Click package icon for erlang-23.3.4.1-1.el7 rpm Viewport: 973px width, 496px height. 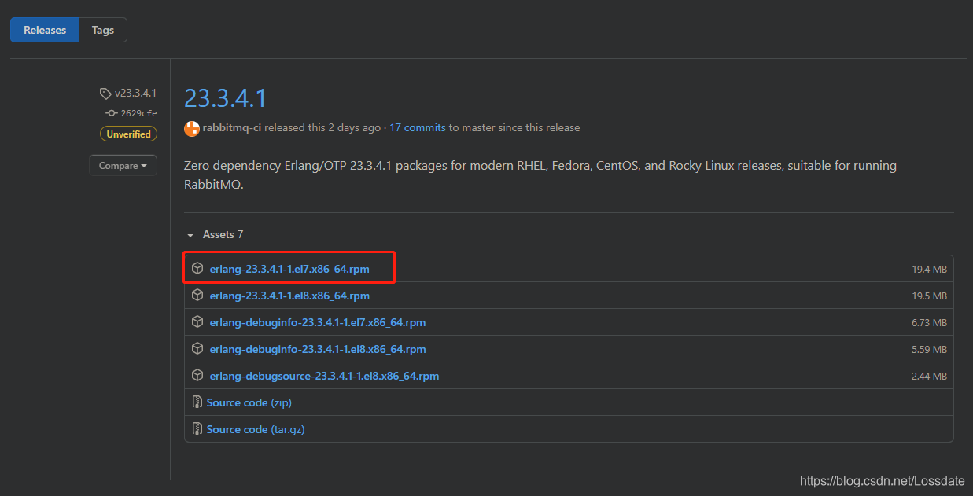click(x=197, y=269)
